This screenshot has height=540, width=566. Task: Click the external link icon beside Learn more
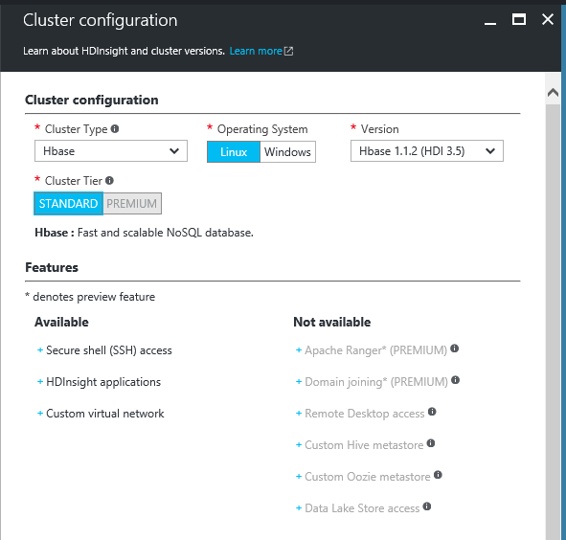[x=289, y=51]
